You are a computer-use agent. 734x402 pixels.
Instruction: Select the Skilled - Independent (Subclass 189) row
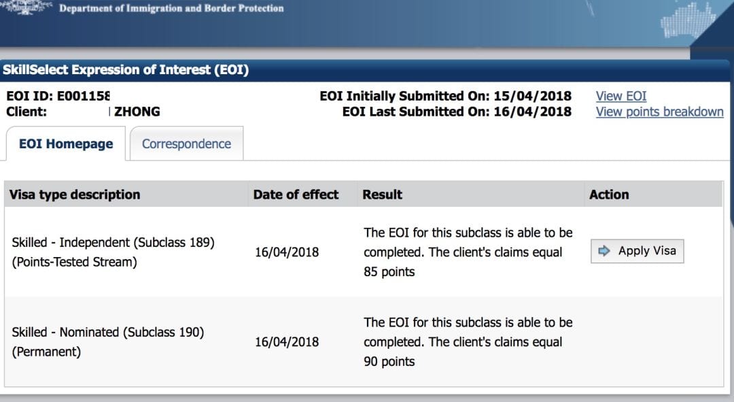[x=364, y=252]
